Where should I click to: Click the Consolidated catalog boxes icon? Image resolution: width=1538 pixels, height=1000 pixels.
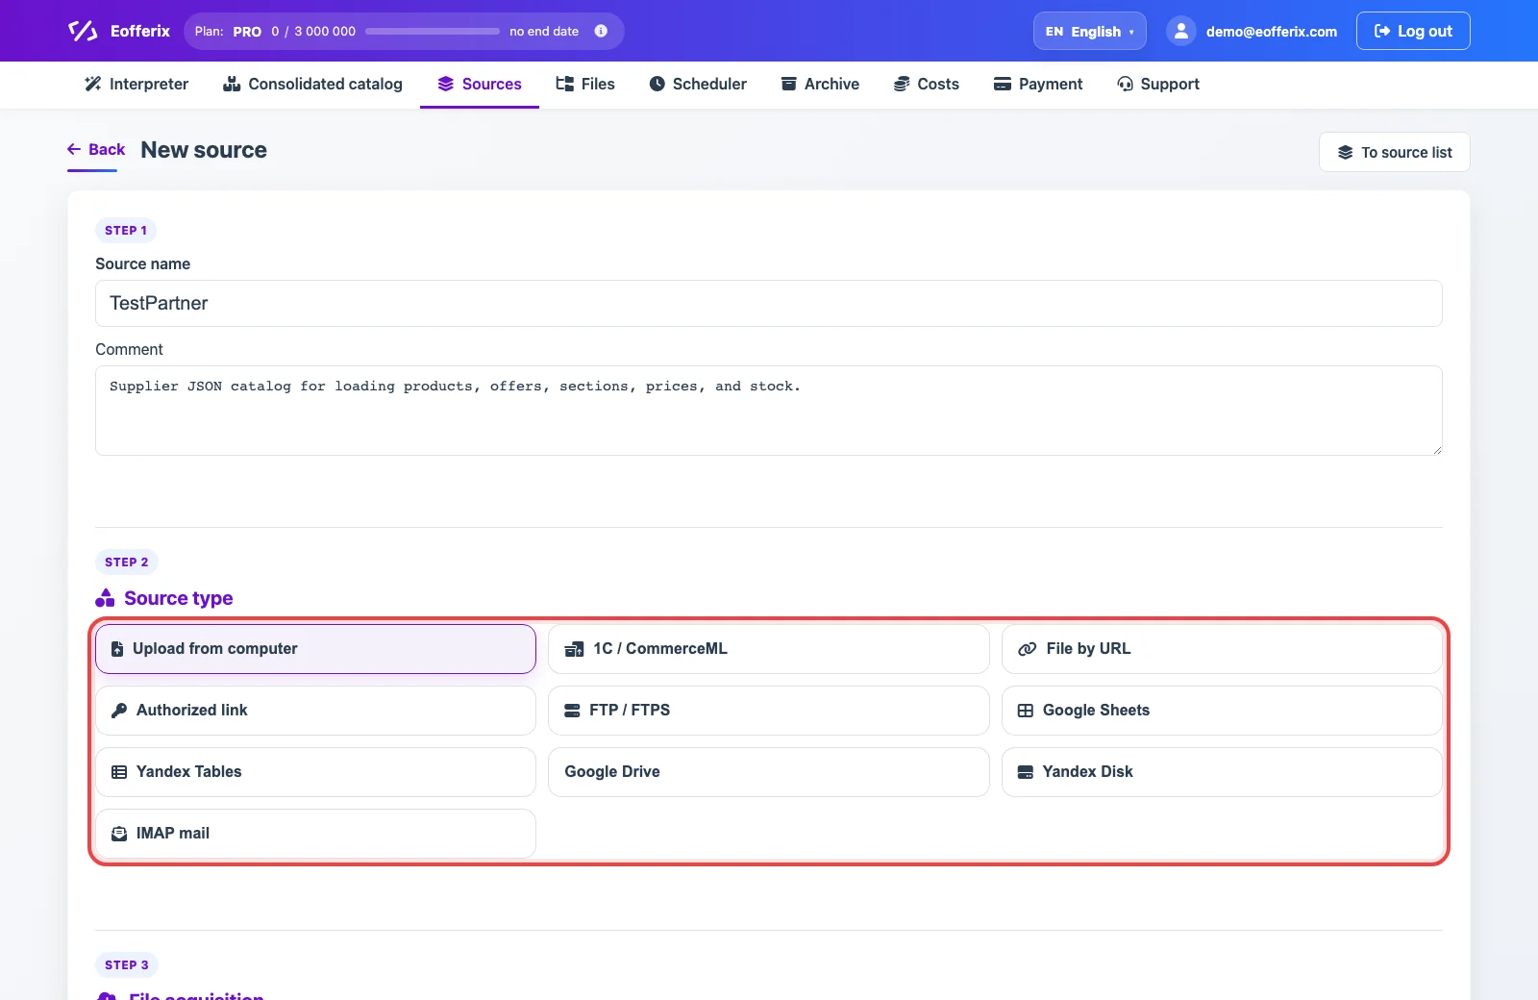232,84
